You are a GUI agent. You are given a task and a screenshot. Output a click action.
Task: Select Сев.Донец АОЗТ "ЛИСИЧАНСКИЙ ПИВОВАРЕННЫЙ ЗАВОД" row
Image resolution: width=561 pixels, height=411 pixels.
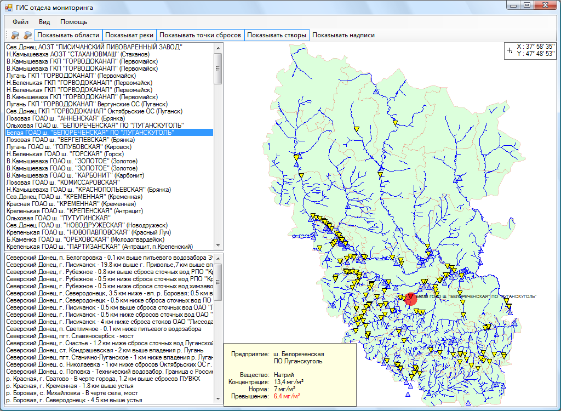pyautogui.click(x=110, y=47)
